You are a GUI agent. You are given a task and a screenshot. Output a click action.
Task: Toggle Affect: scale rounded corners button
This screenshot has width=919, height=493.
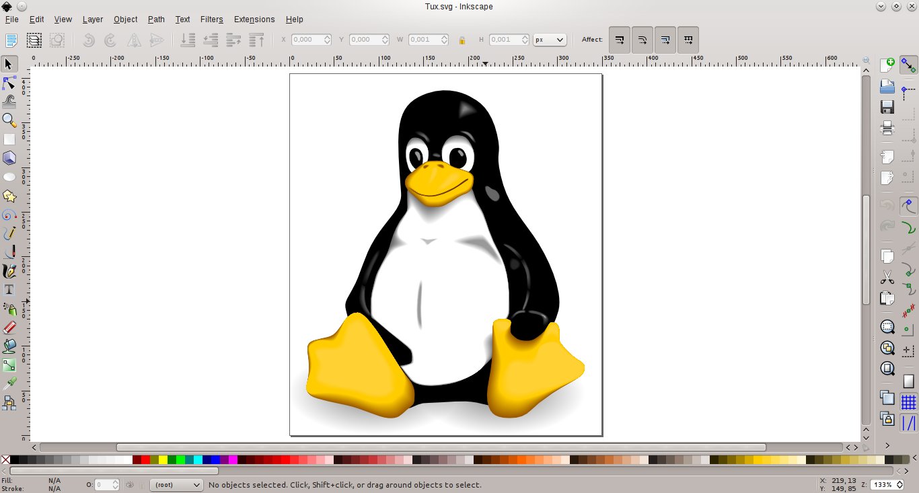coord(642,40)
